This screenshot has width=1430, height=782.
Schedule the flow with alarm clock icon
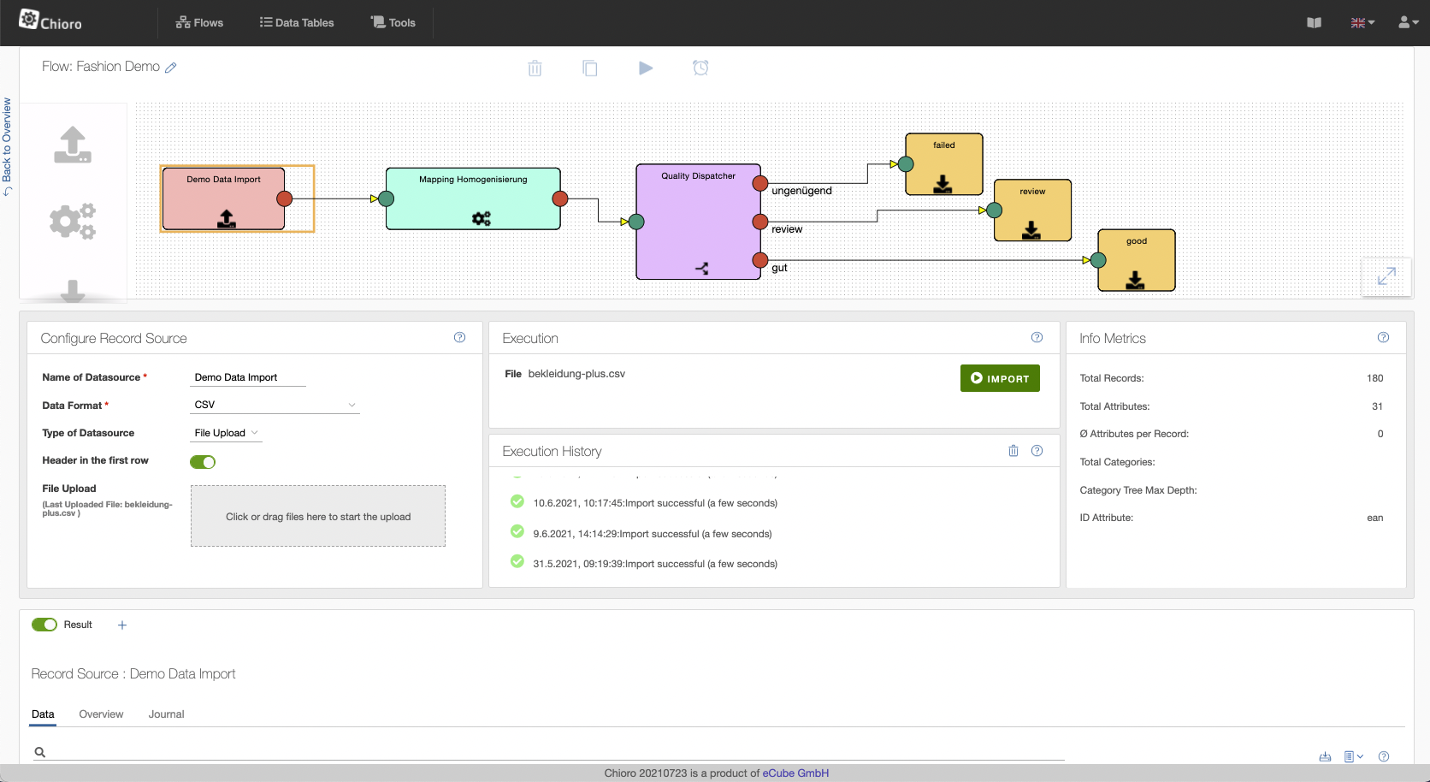coord(700,68)
